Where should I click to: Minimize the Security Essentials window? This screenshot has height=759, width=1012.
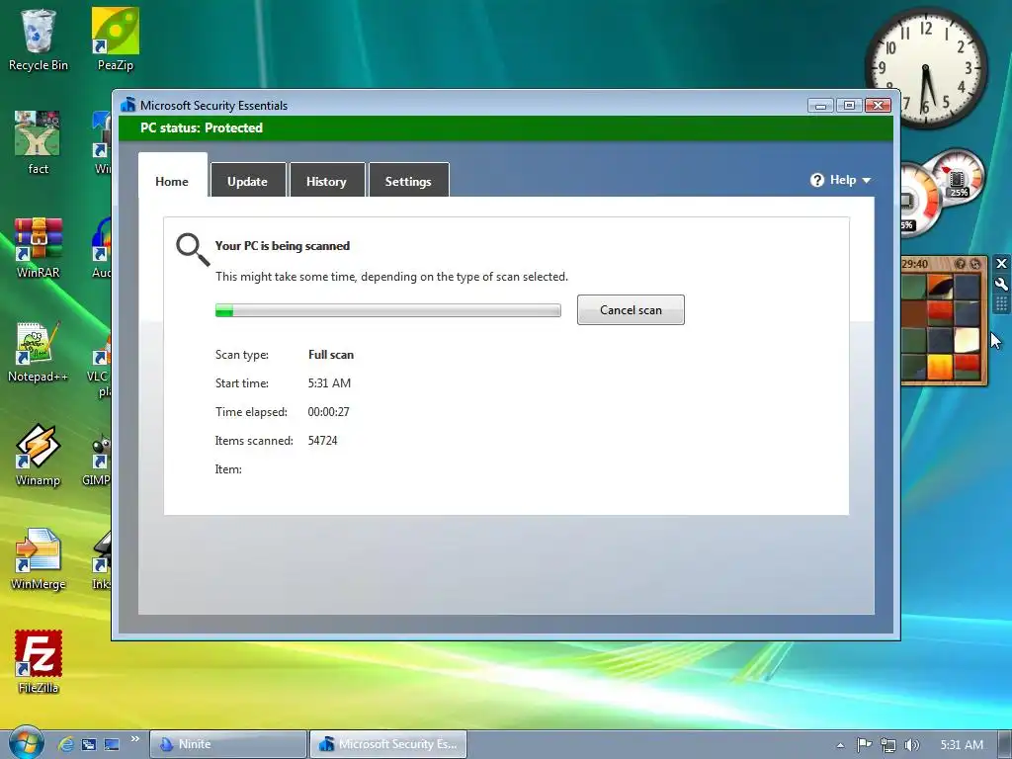[820, 105]
